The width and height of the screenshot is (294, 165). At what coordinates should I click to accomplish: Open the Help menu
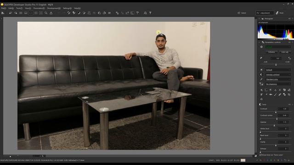click(x=77, y=8)
